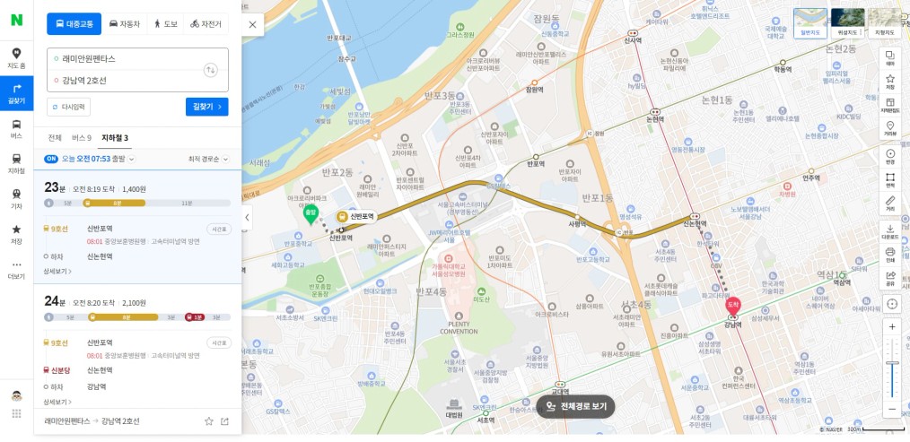Image resolution: width=910 pixels, height=442 pixels.
Task: Bookmark the route with star icon
Action: coord(209,421)
